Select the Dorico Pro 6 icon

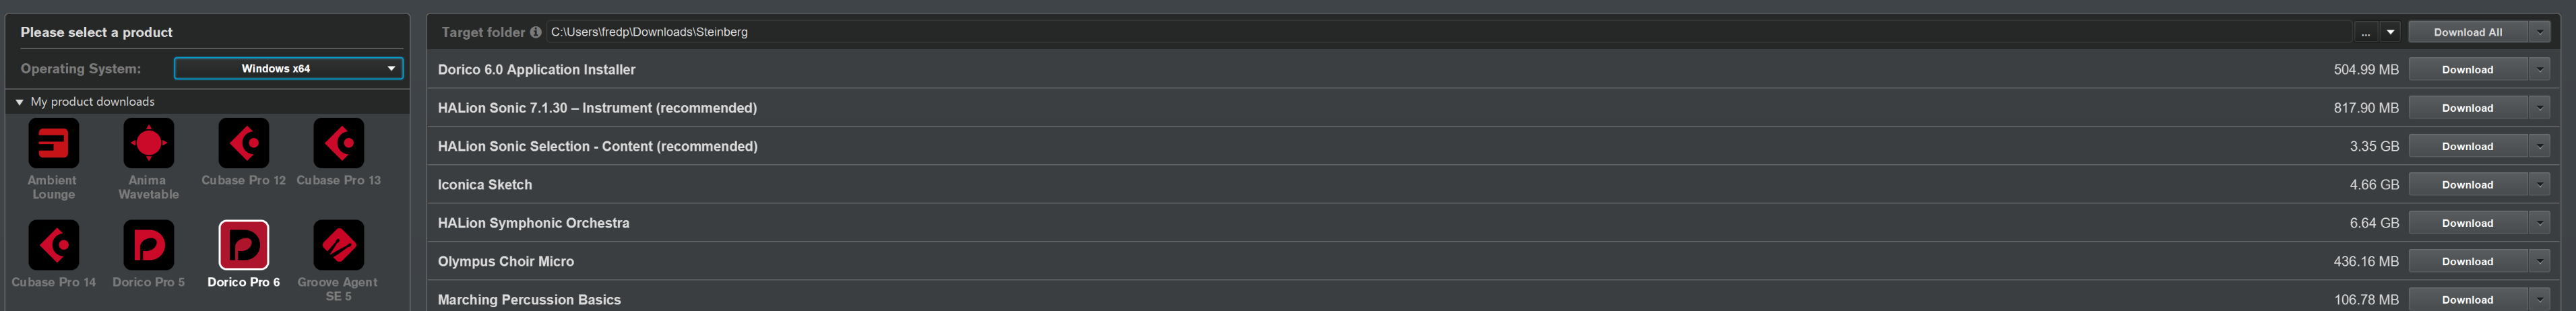pyautogui.click(x=244, y=245)
